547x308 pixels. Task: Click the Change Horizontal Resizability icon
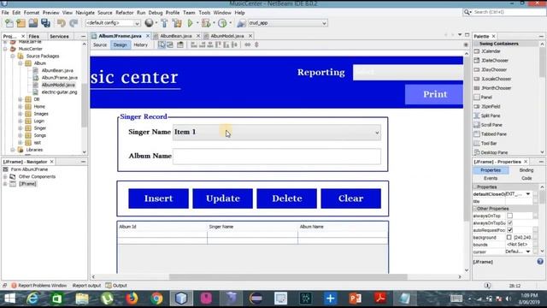247,44
